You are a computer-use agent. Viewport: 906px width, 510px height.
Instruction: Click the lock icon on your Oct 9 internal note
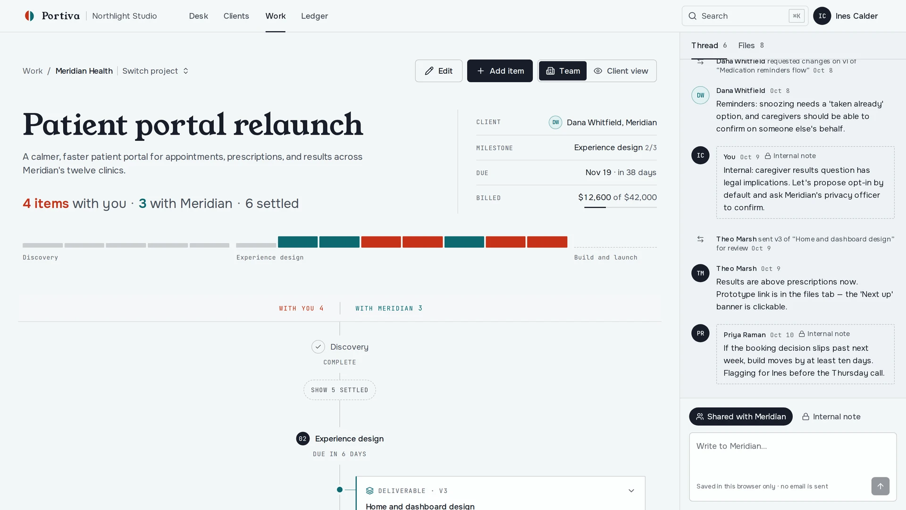pos(768,156)
